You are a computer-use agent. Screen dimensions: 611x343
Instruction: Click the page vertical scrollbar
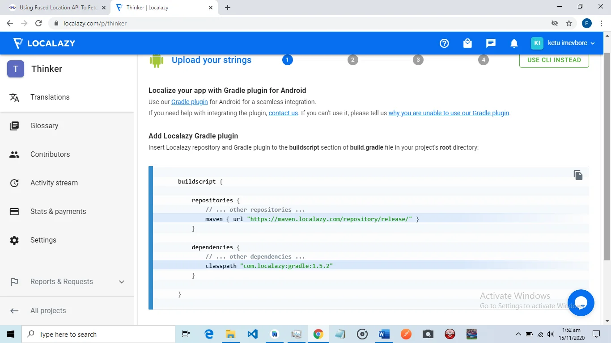pyautogui.click(x=607, y=156)
